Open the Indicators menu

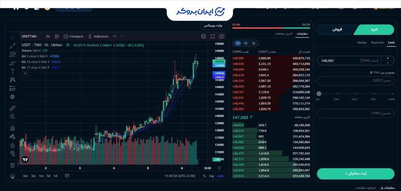tap(98, 36)
